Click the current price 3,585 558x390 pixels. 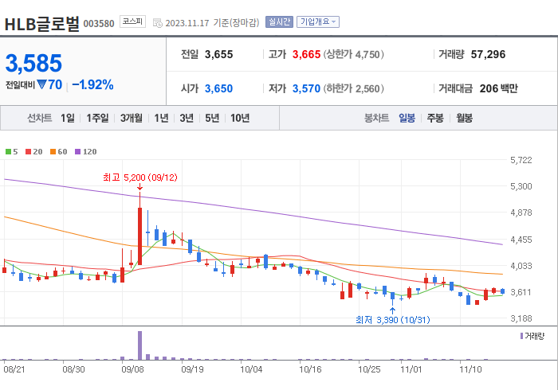tap(33, 63)
